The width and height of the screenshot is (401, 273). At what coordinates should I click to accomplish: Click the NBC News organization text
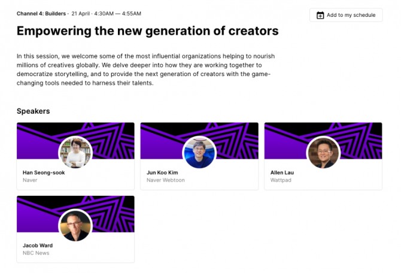click(36, 253)
